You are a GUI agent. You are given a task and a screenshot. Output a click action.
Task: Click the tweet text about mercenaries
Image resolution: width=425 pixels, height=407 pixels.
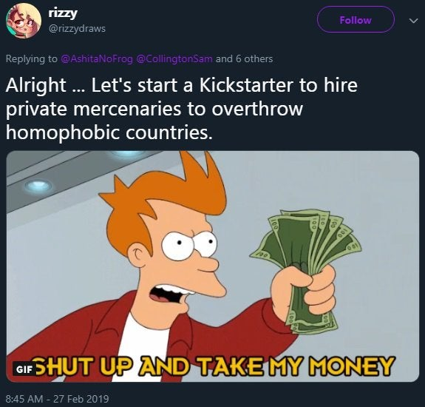(x=181, y=109)
